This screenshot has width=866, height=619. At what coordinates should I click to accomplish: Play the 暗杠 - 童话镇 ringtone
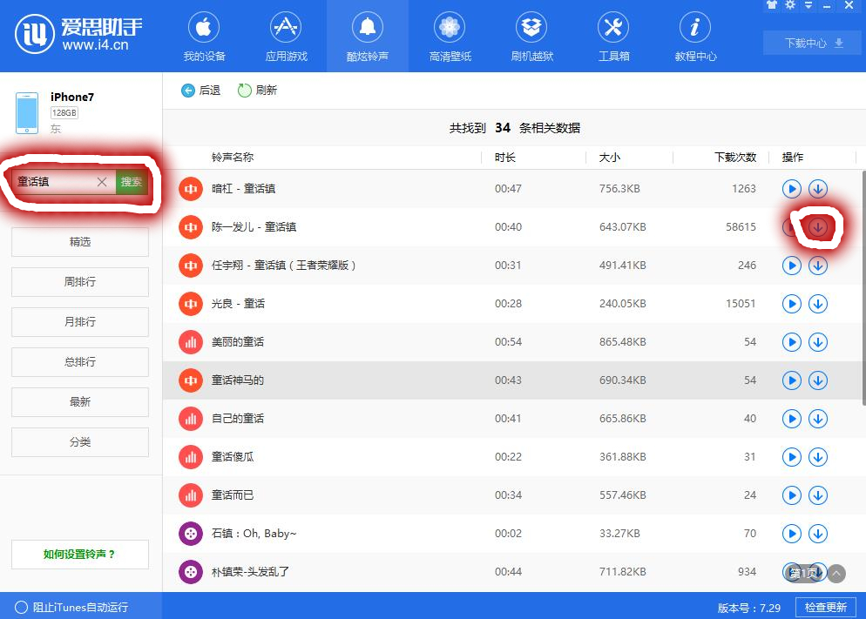pyautogui.click(x=792, y=188)
